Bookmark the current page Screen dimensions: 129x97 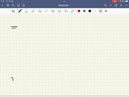pos(18,5)
